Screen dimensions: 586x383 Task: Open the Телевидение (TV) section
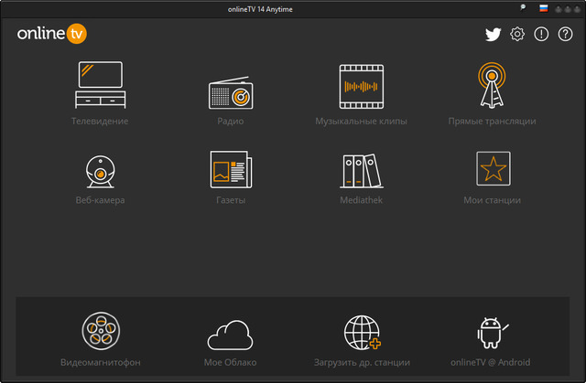(x=99, y=85)
